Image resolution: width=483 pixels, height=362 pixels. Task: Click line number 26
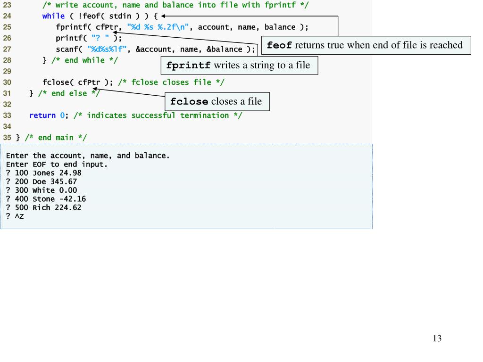(x=7, y=38)
